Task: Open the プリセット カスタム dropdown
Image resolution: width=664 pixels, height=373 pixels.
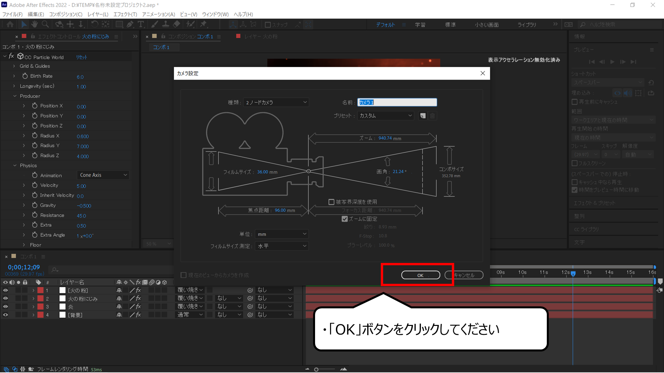Action: click(385, 116)
